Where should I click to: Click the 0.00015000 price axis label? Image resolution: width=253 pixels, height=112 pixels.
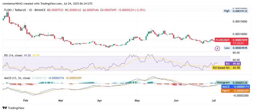[240, 21]
